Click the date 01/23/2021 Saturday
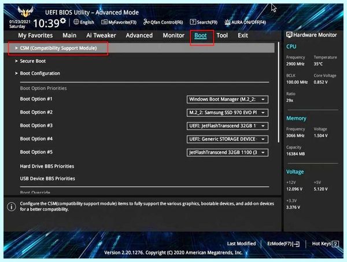Image resolution: width=347 pixels, height=262 pixels. (x=20, y=24)
